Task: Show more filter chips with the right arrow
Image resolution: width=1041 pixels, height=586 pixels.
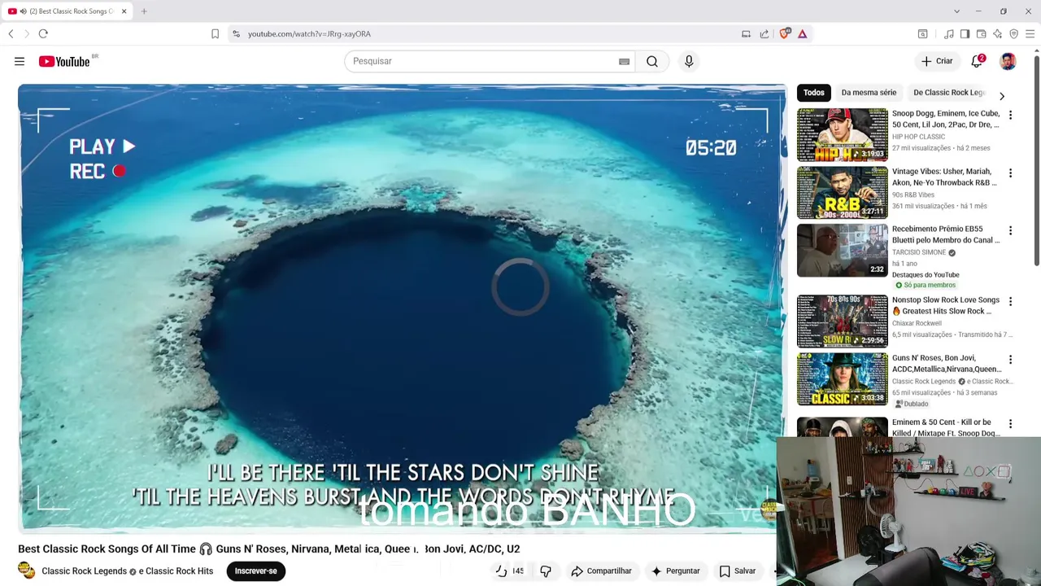Action: pyautogui.click(x=1002, y=96)
